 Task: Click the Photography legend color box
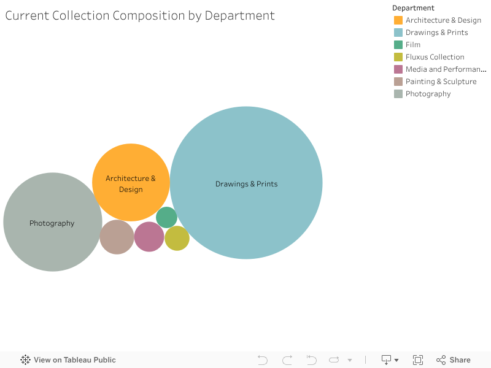tap(398, 94)
